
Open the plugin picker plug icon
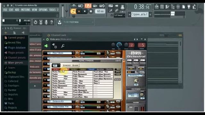point(189,7)
